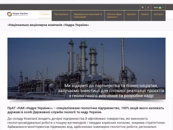Viewport: 173px width, 130px height.
Task: Open the search icon in top bar
Action: click(143, 7)
